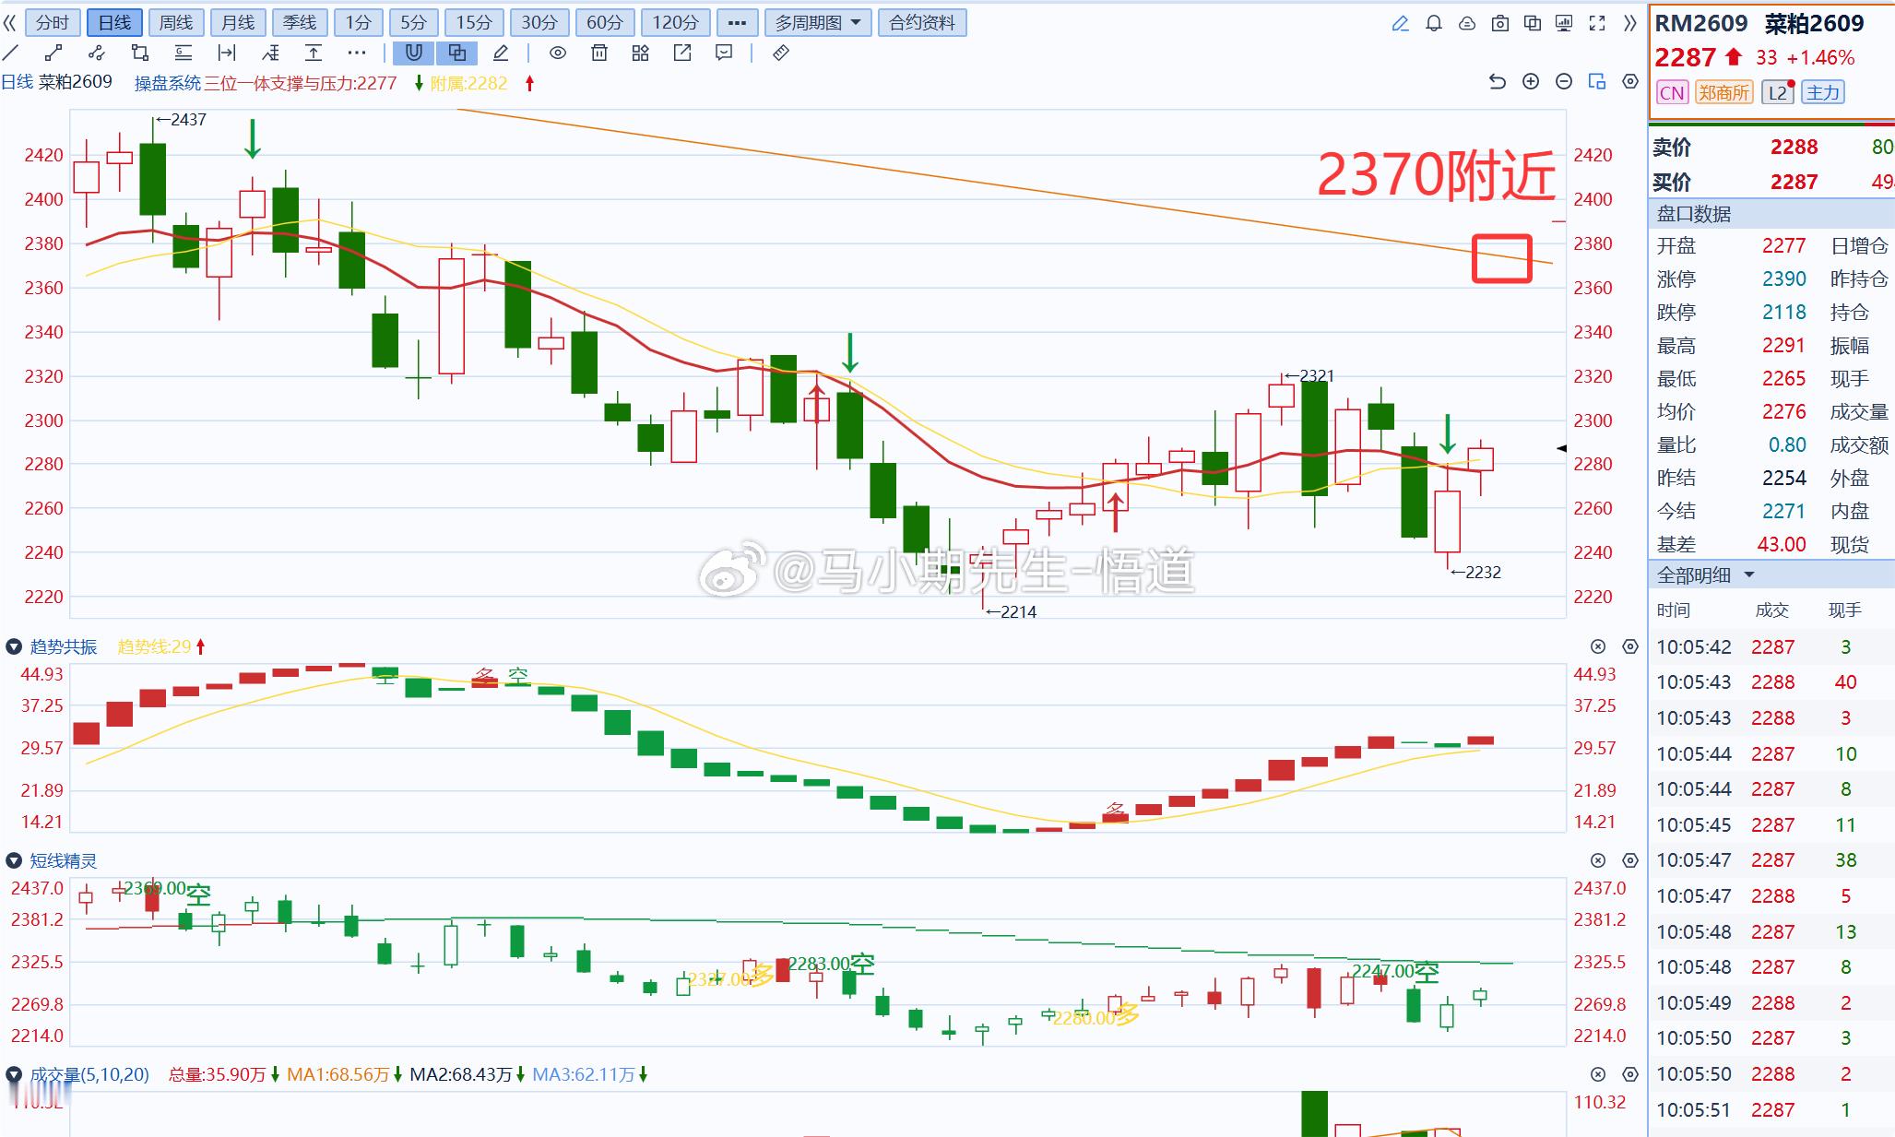Select the horizontal range measure tool
This screenshot has height=1137, width=1895.
227,53
